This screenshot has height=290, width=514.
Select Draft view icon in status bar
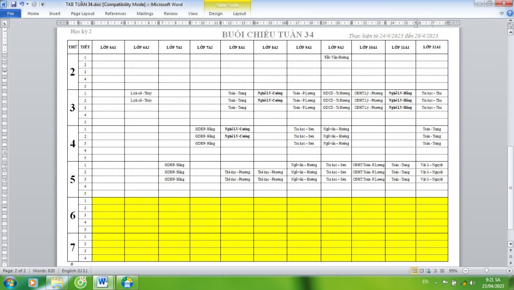[x=442, y=271]
